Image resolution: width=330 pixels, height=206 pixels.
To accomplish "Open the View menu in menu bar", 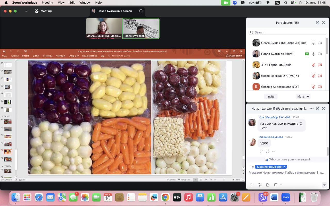I will coord(61,3).
